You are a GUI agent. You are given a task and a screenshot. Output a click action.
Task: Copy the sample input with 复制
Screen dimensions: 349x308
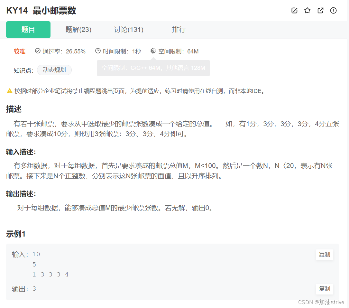coord(324,254)
